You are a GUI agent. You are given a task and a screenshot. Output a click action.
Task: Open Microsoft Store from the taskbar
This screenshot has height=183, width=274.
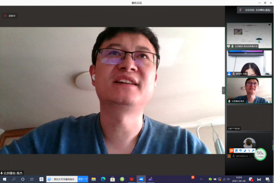112,179
